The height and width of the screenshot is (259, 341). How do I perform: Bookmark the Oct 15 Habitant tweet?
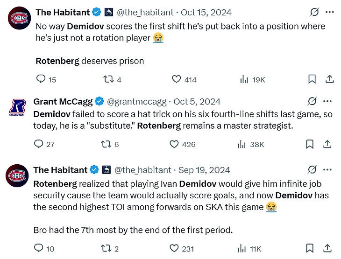tap(312, 79)
